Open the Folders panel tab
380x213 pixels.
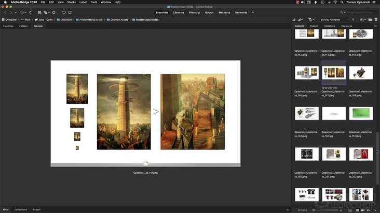23,26
